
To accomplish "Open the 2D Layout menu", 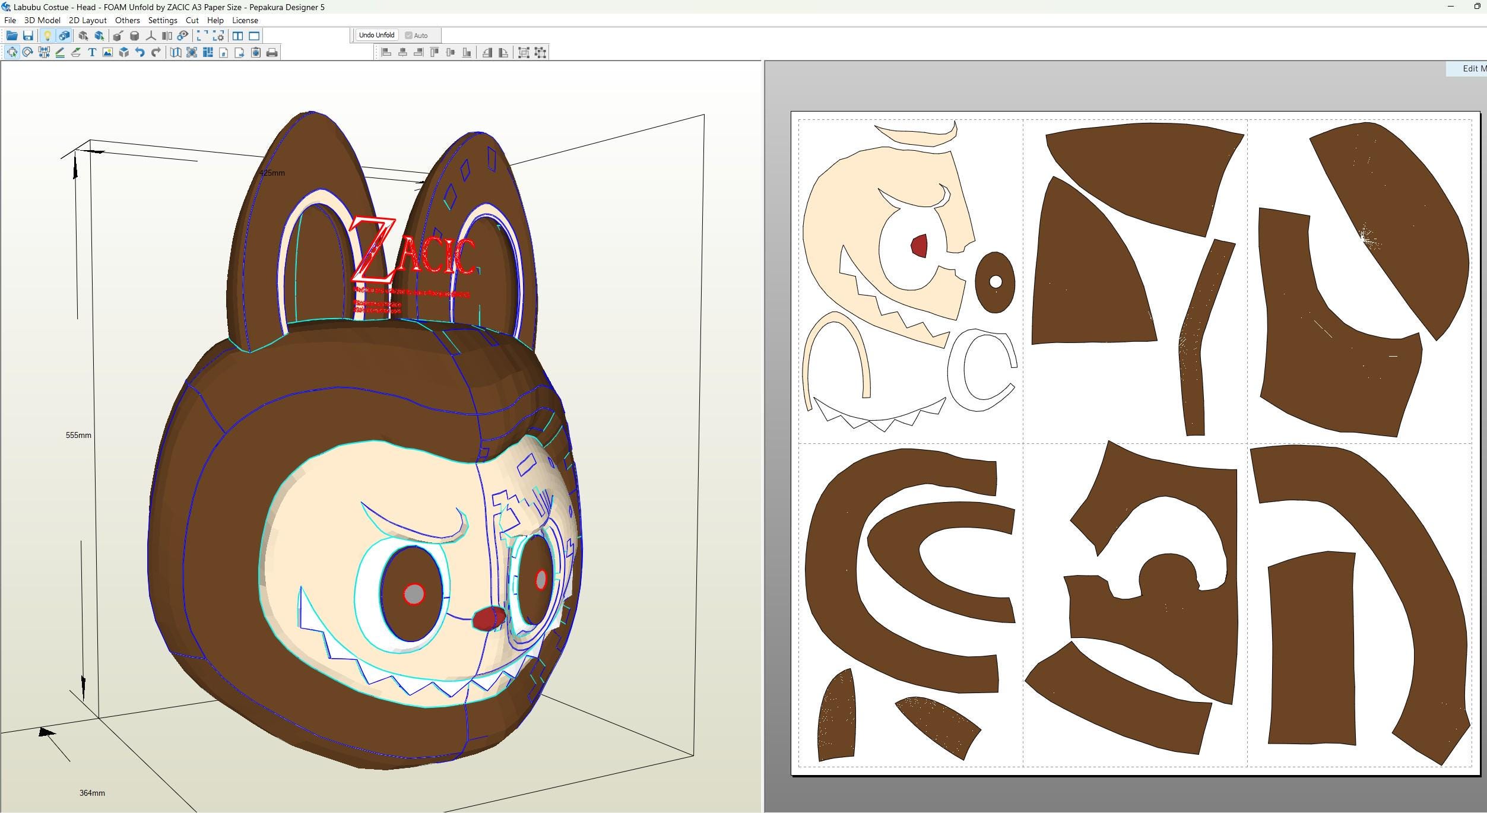I will pyautogui.click(x=87, y=20).
